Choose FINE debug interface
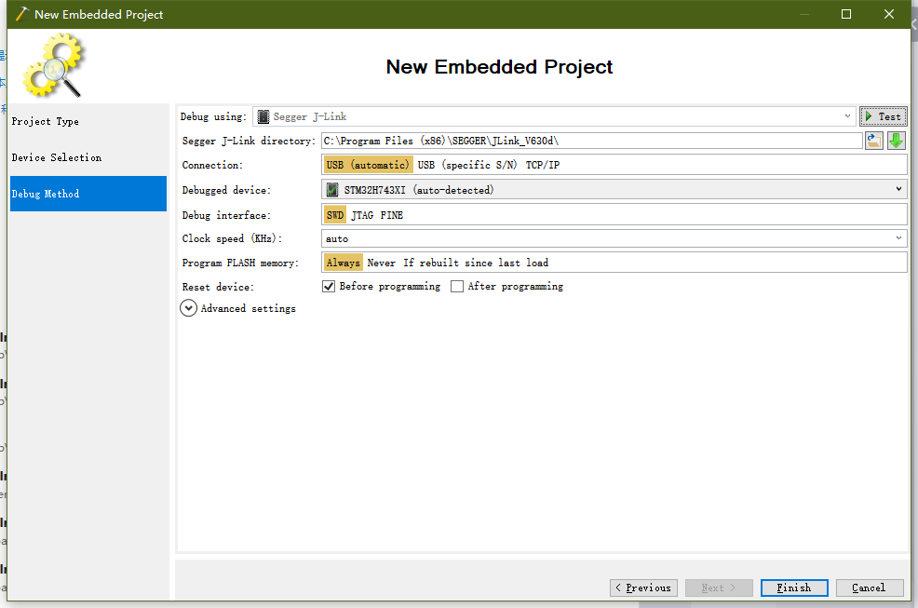Screen dimensions: 918x608 [x=392, y=216]
